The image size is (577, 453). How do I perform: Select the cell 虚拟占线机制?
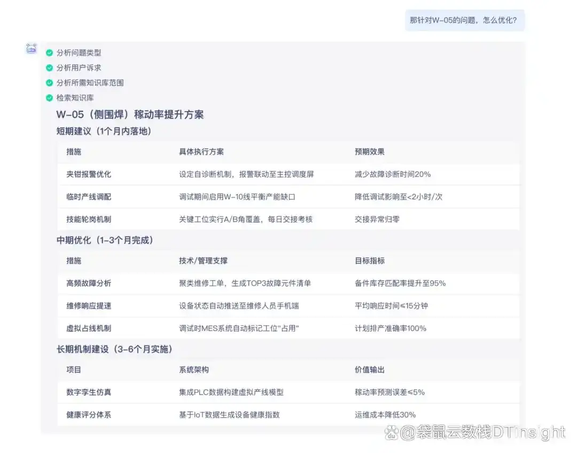[89, 328]
